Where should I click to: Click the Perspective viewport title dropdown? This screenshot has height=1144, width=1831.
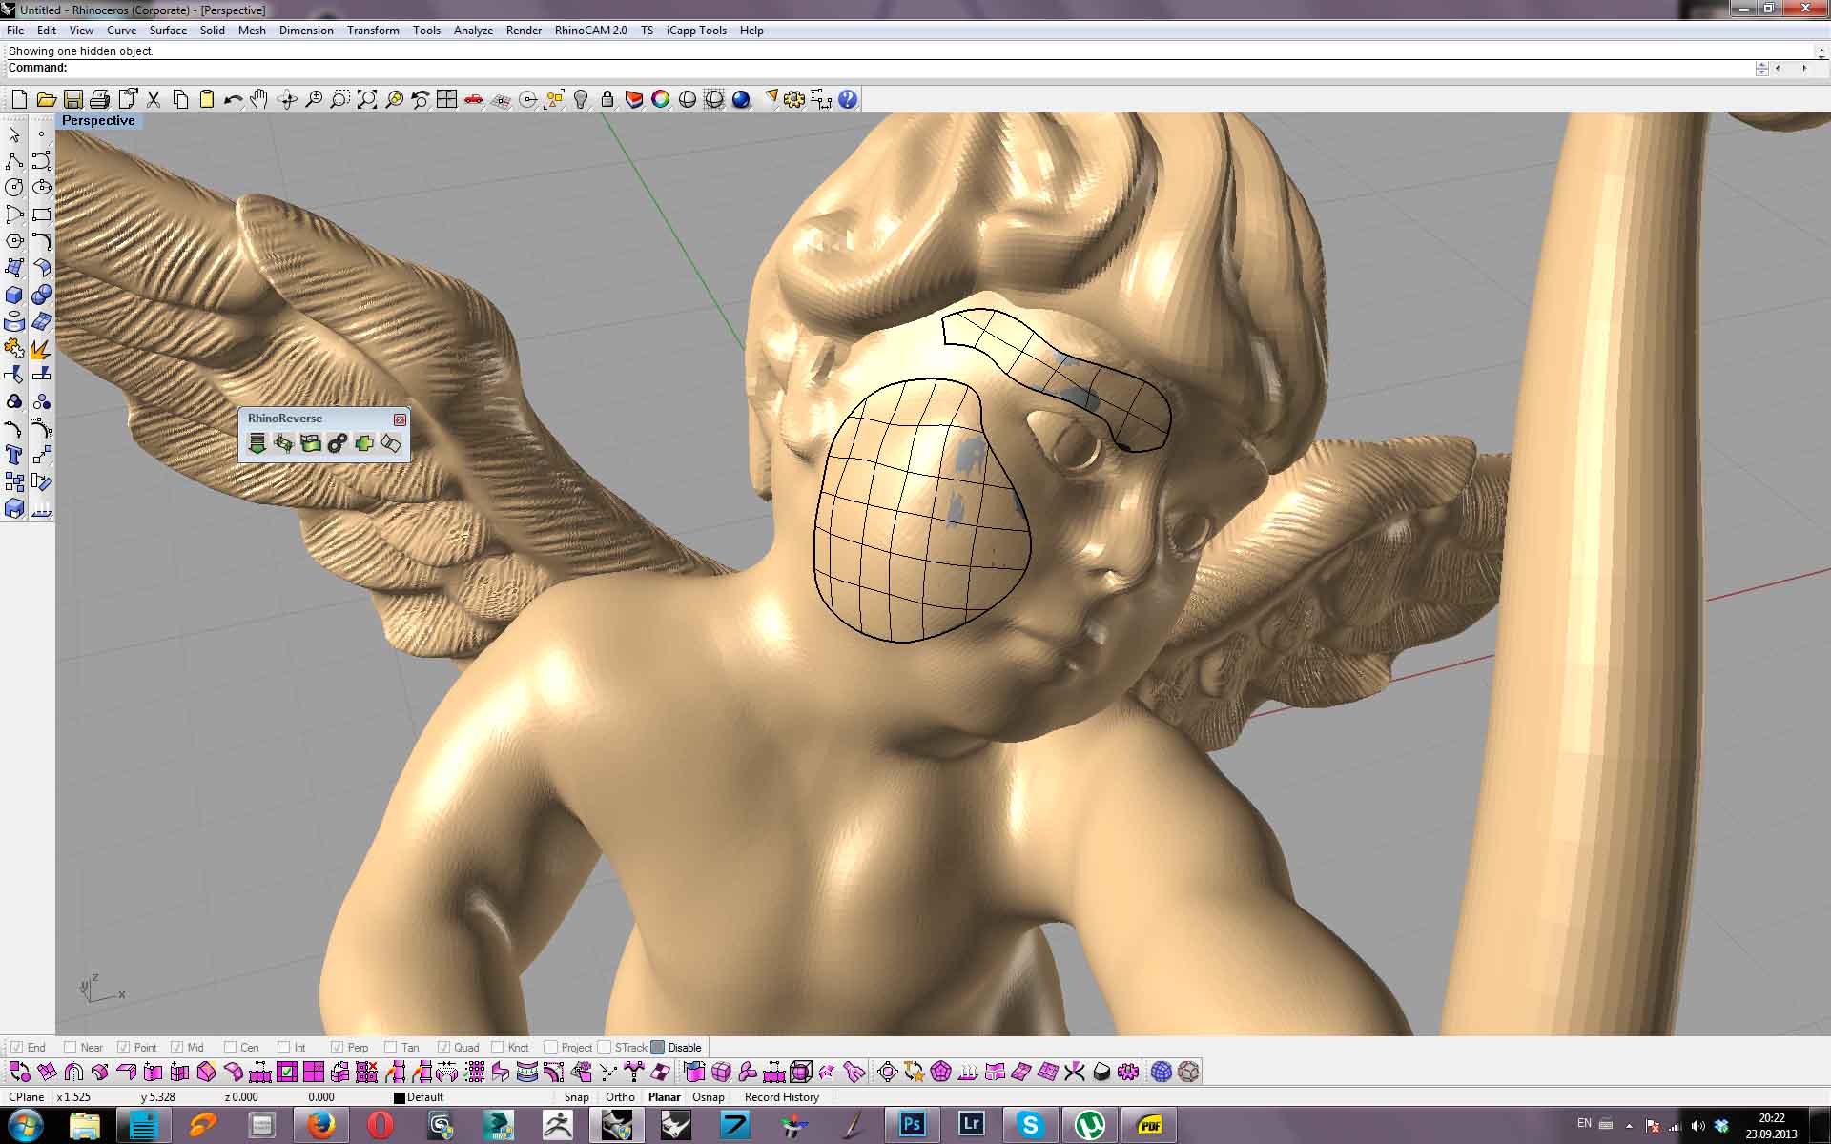click(x=98, y=121)
